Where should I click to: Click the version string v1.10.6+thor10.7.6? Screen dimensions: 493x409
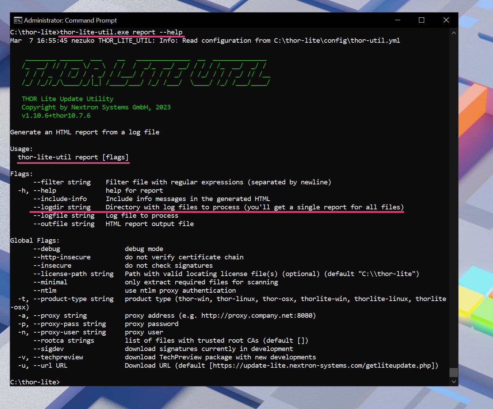coord(56,116)
